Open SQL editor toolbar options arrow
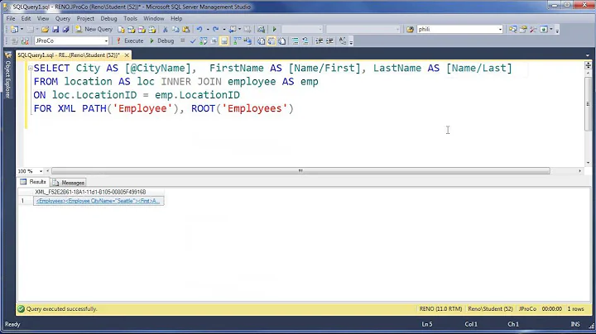The width and height of the screenshot is (596, 334). [351, 41]
